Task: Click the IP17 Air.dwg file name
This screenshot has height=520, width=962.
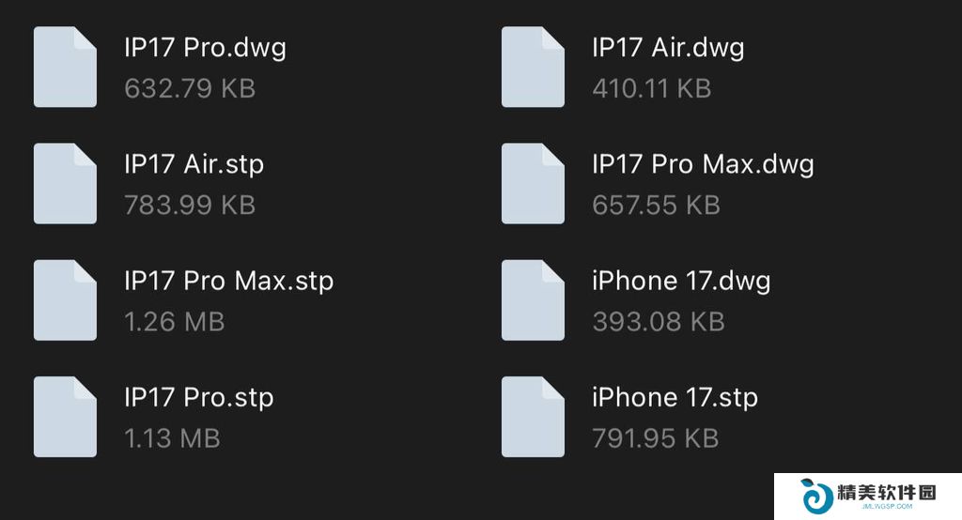Action: pyautogui.click(x=668, y=49)
